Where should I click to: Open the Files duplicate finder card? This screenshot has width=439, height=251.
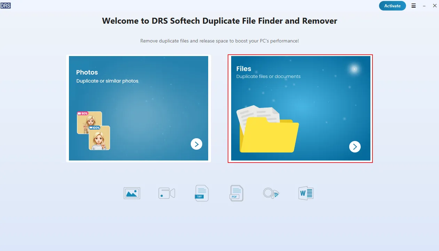[x=300, y=108]
